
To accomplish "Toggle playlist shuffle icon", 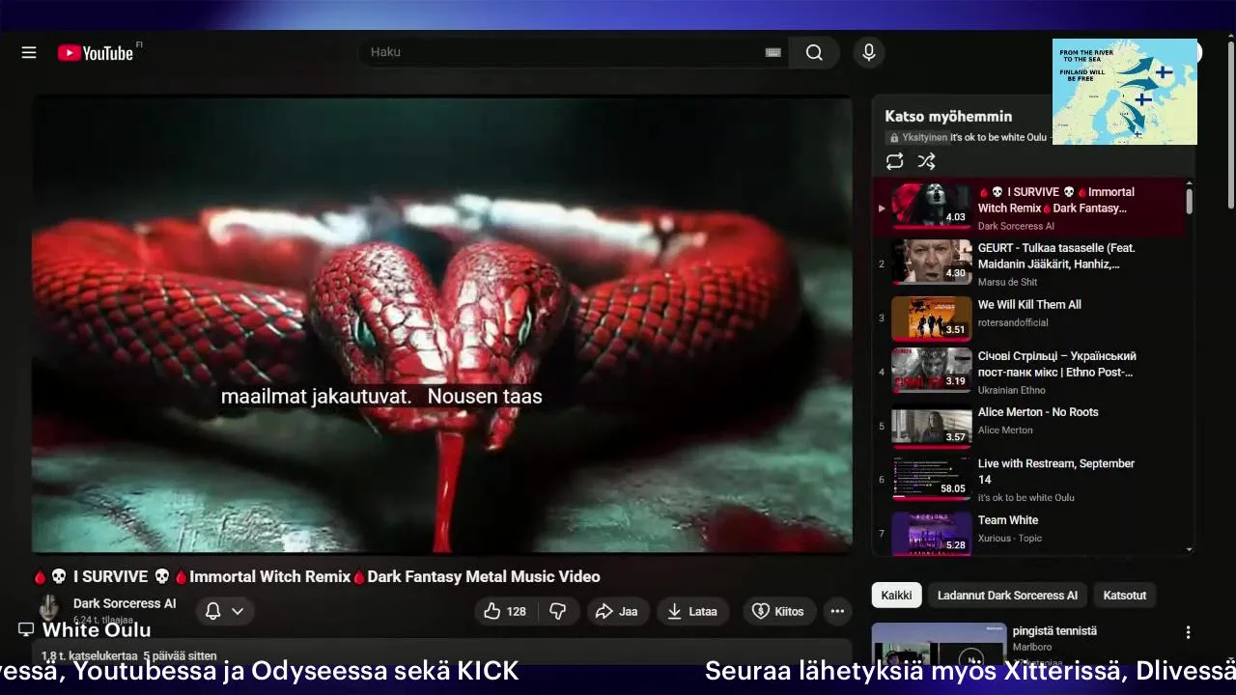I will tap(926, 161).
